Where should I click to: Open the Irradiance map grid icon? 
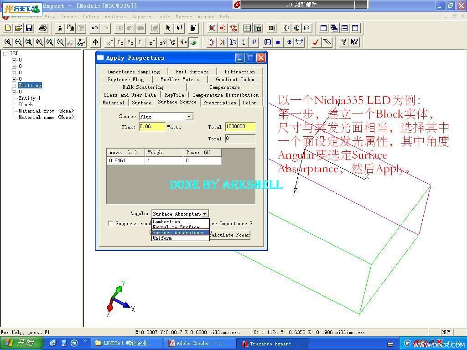tap(247, 28)
